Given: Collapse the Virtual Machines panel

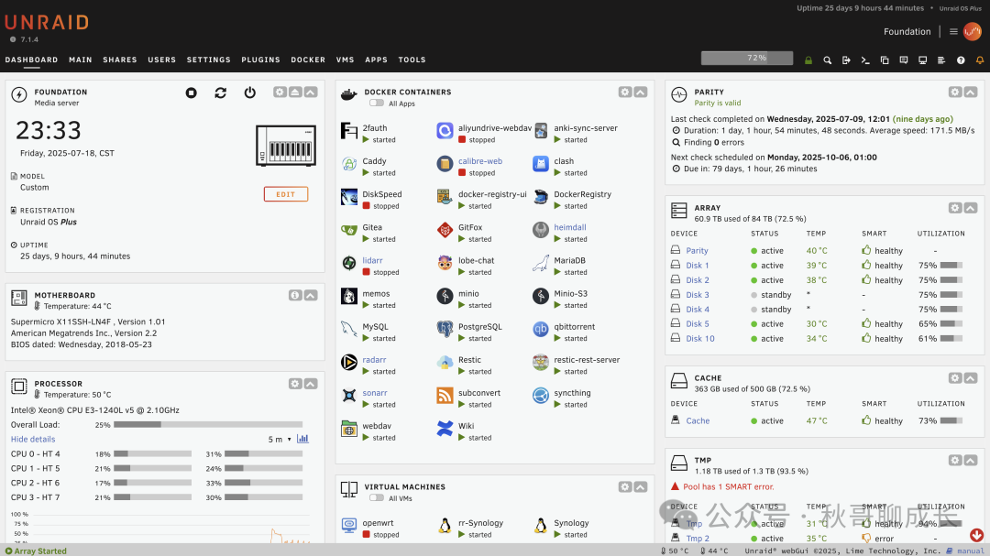Looking at the screenshot, I should click(x=641, y=486).
